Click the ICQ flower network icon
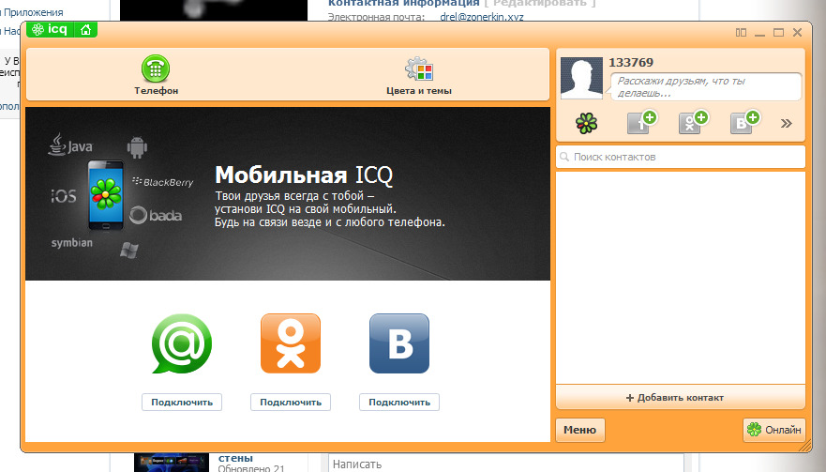The height and width of the screenshot is (472, 826). coord(586,124)
